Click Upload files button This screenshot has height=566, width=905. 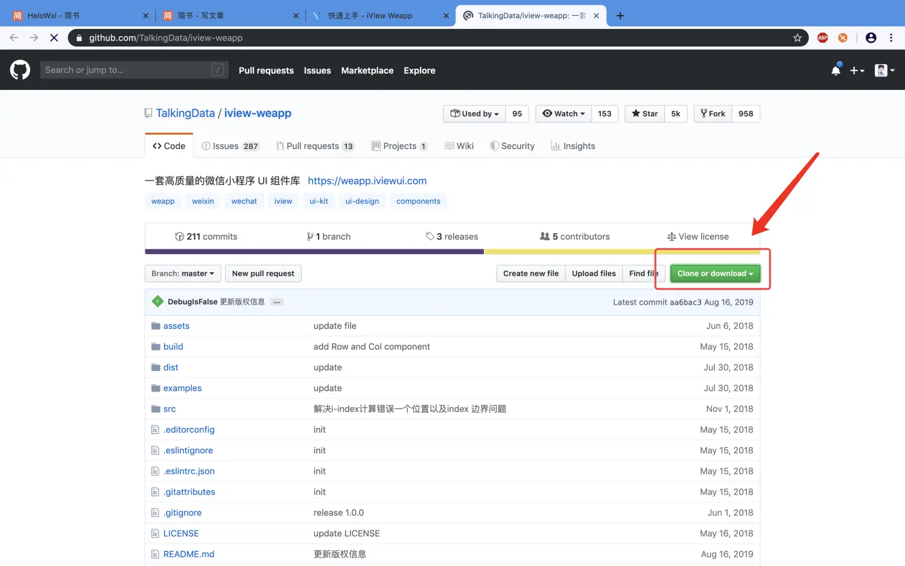click(x=594, y=273)
